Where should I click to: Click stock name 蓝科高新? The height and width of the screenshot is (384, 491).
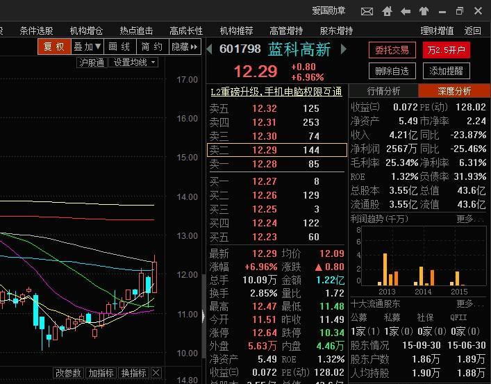[299, 49]
